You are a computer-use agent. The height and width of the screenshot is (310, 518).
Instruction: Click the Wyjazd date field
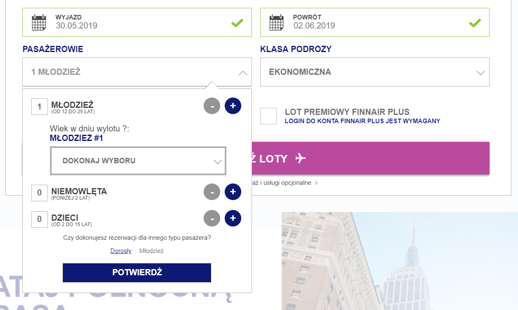click(140, 22)
